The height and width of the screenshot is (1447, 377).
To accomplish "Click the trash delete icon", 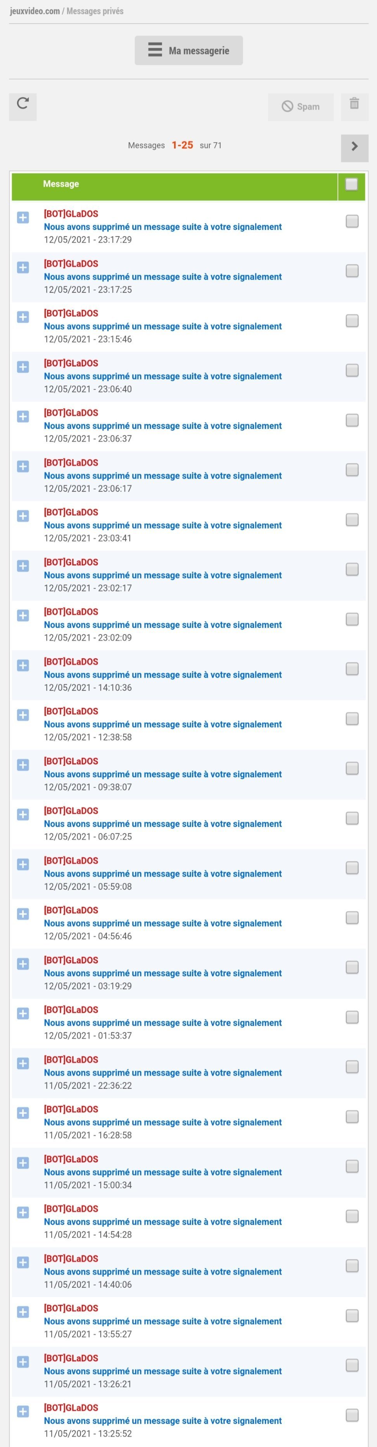I will coord(355,106).
